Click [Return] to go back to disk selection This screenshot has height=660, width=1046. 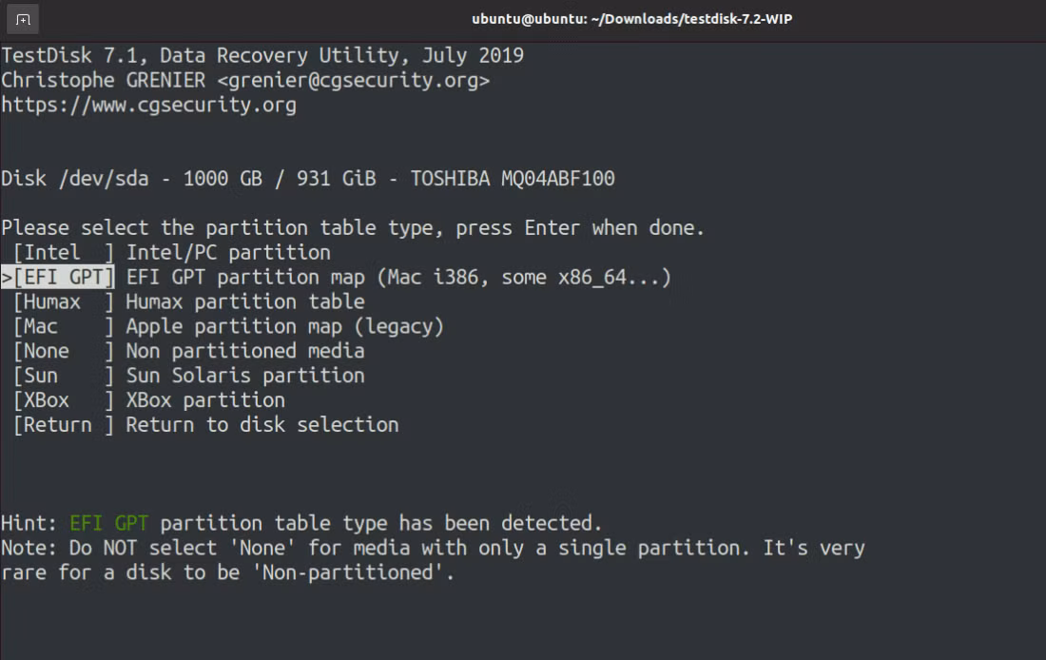64,425
